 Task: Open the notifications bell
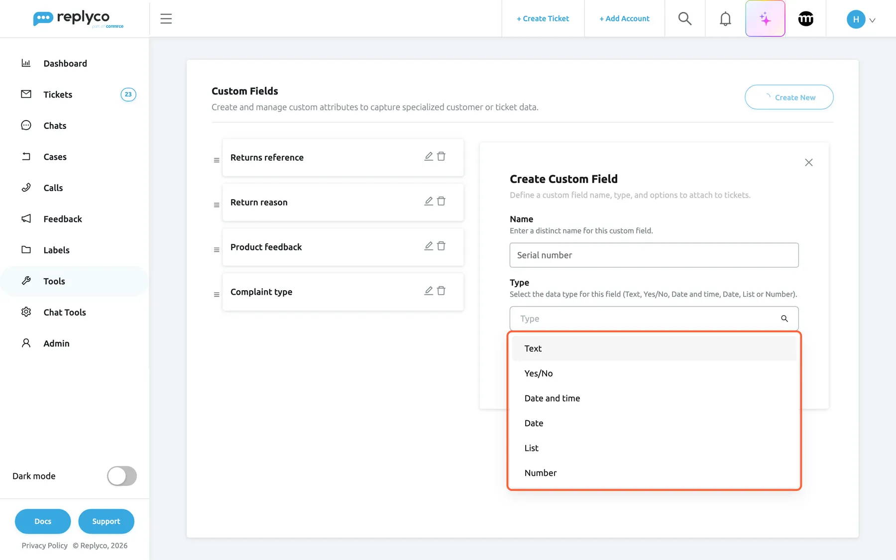pyautogui.click(x=725, y=19)
